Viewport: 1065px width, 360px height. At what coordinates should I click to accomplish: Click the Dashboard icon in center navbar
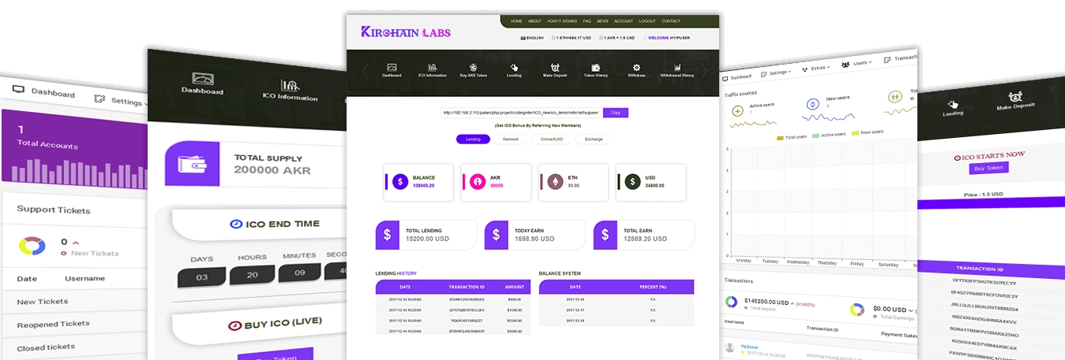coord(392,69)
